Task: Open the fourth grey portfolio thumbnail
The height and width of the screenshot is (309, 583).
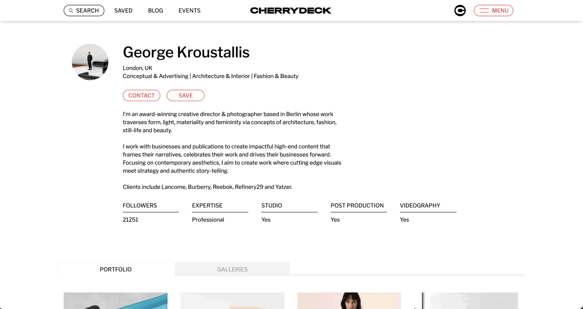Action: coord(466,301)
